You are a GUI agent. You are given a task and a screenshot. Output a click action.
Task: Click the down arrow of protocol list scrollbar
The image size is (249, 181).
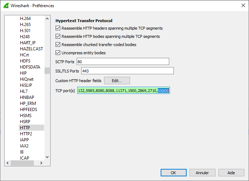(x=47, y=157)
